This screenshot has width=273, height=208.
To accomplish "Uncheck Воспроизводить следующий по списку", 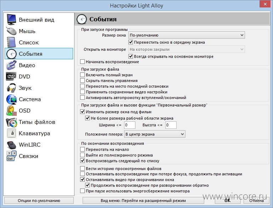I will coord(82,161).
